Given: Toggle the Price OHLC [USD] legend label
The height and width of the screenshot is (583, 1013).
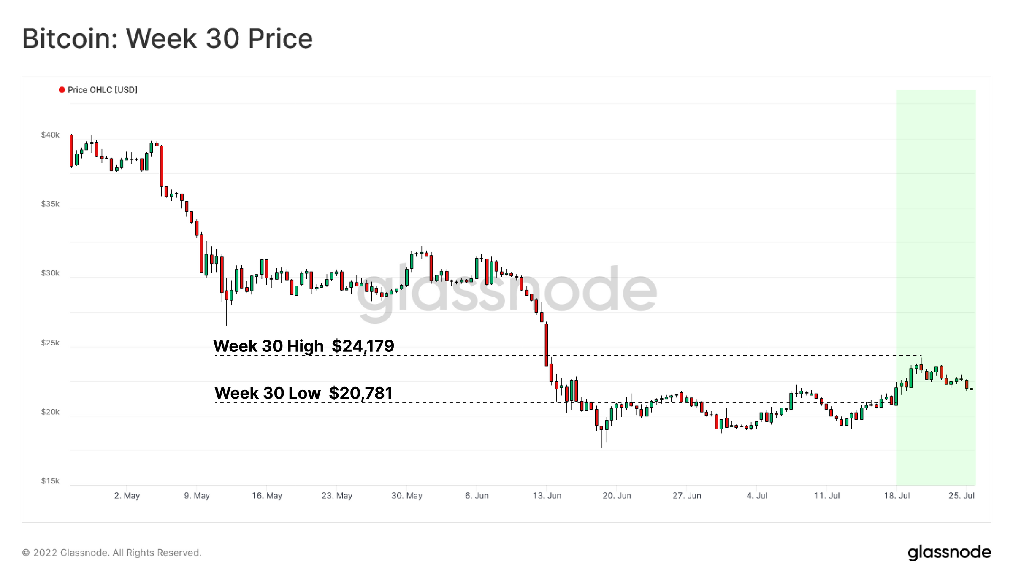Looking at the screenshot, I should pos(103,90).
